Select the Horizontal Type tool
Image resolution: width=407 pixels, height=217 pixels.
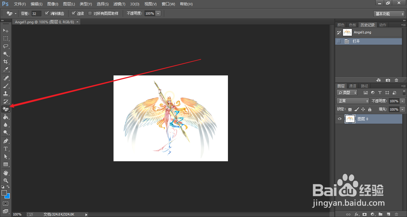(x=6, y=149)
